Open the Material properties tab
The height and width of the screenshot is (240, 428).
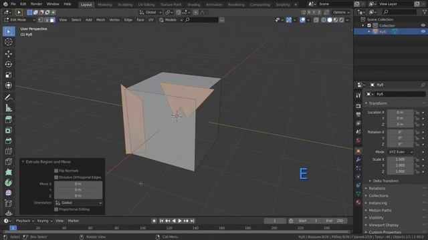click(358, 203)
